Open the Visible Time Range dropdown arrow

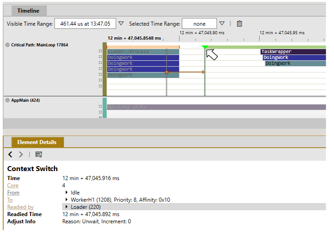click(121, 23)
